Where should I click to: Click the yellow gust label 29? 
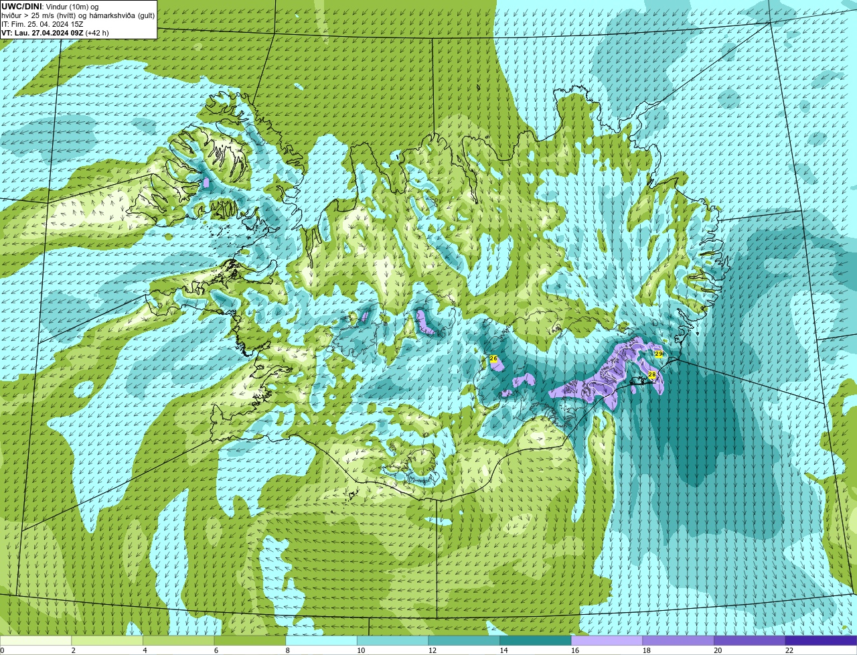coord(659,354)
